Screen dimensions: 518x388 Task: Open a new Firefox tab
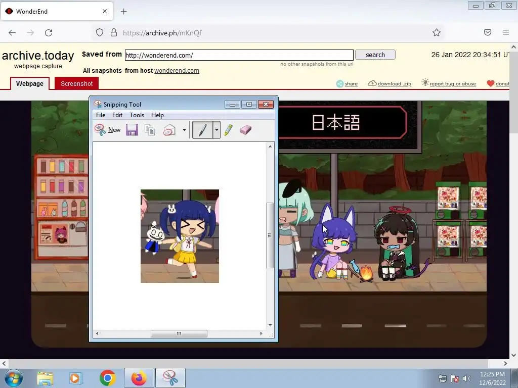[123, 12]
